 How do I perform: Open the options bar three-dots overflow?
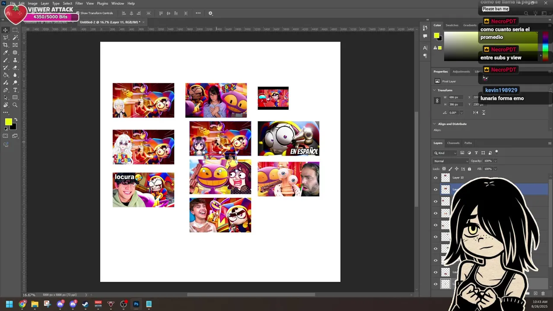click(198, 13)
